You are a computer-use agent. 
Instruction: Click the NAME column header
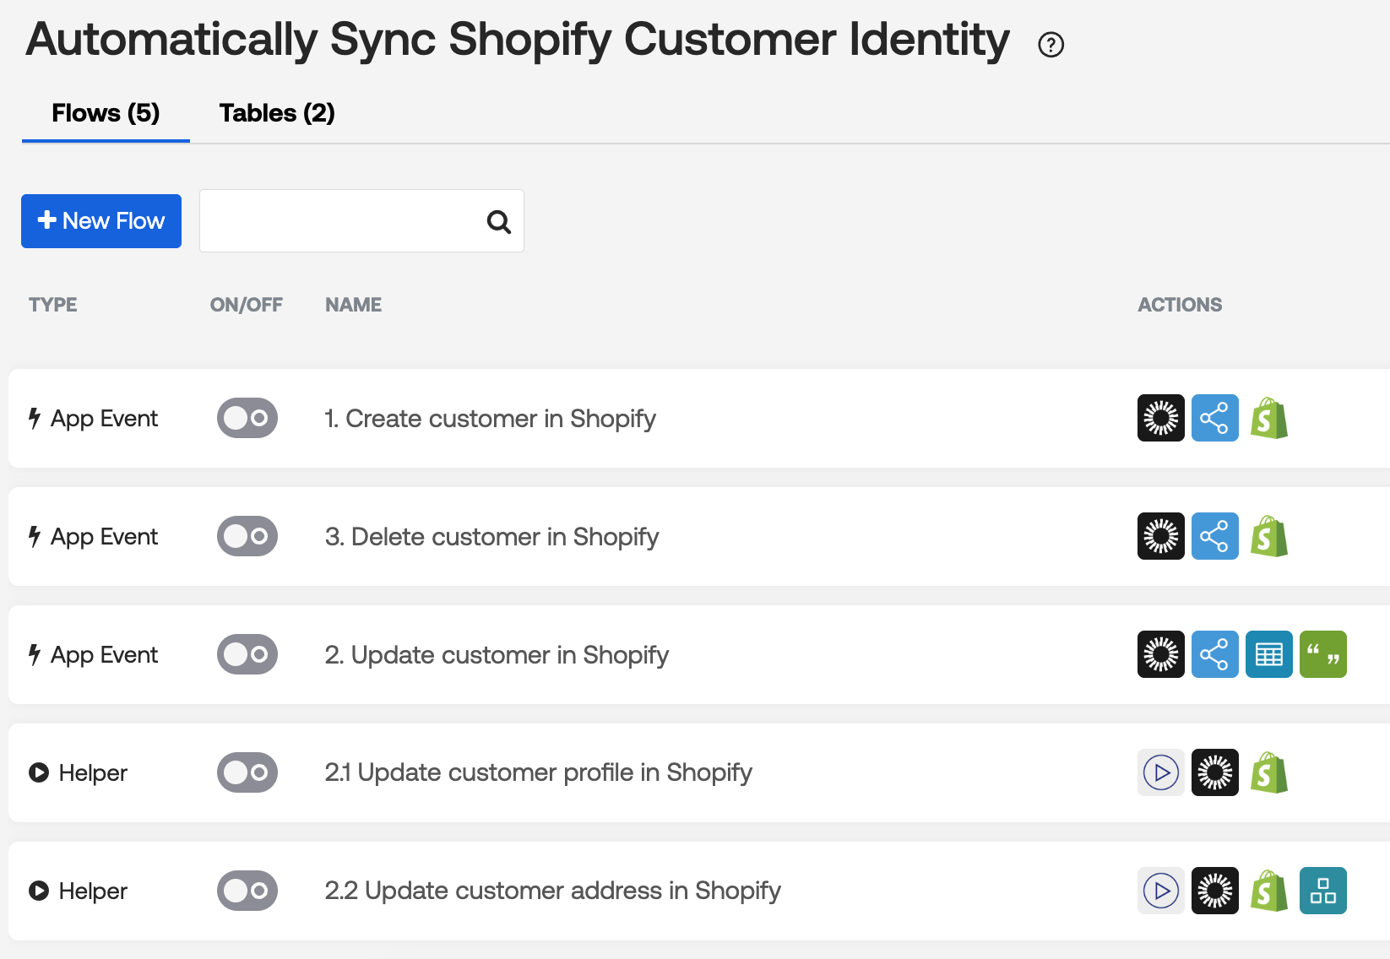pos(354,305)
